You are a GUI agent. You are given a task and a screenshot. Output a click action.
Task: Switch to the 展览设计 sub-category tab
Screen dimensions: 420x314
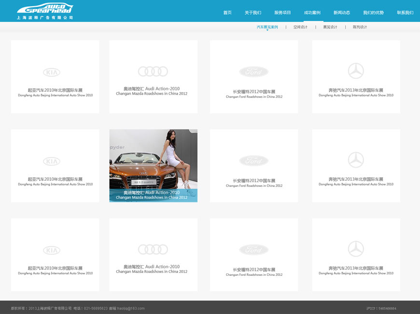click(x=330, y=27)
